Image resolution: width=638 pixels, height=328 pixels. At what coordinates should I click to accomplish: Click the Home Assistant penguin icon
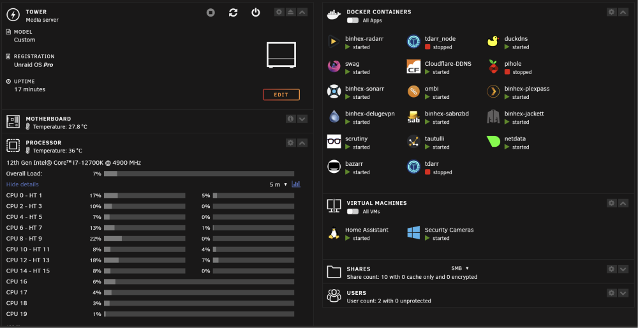[x=334, y=232]
